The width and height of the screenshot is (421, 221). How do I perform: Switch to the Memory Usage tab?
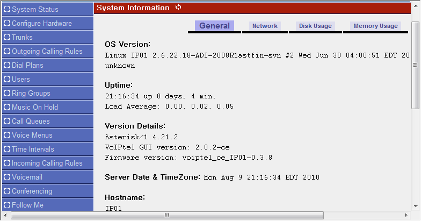(376, 26)
